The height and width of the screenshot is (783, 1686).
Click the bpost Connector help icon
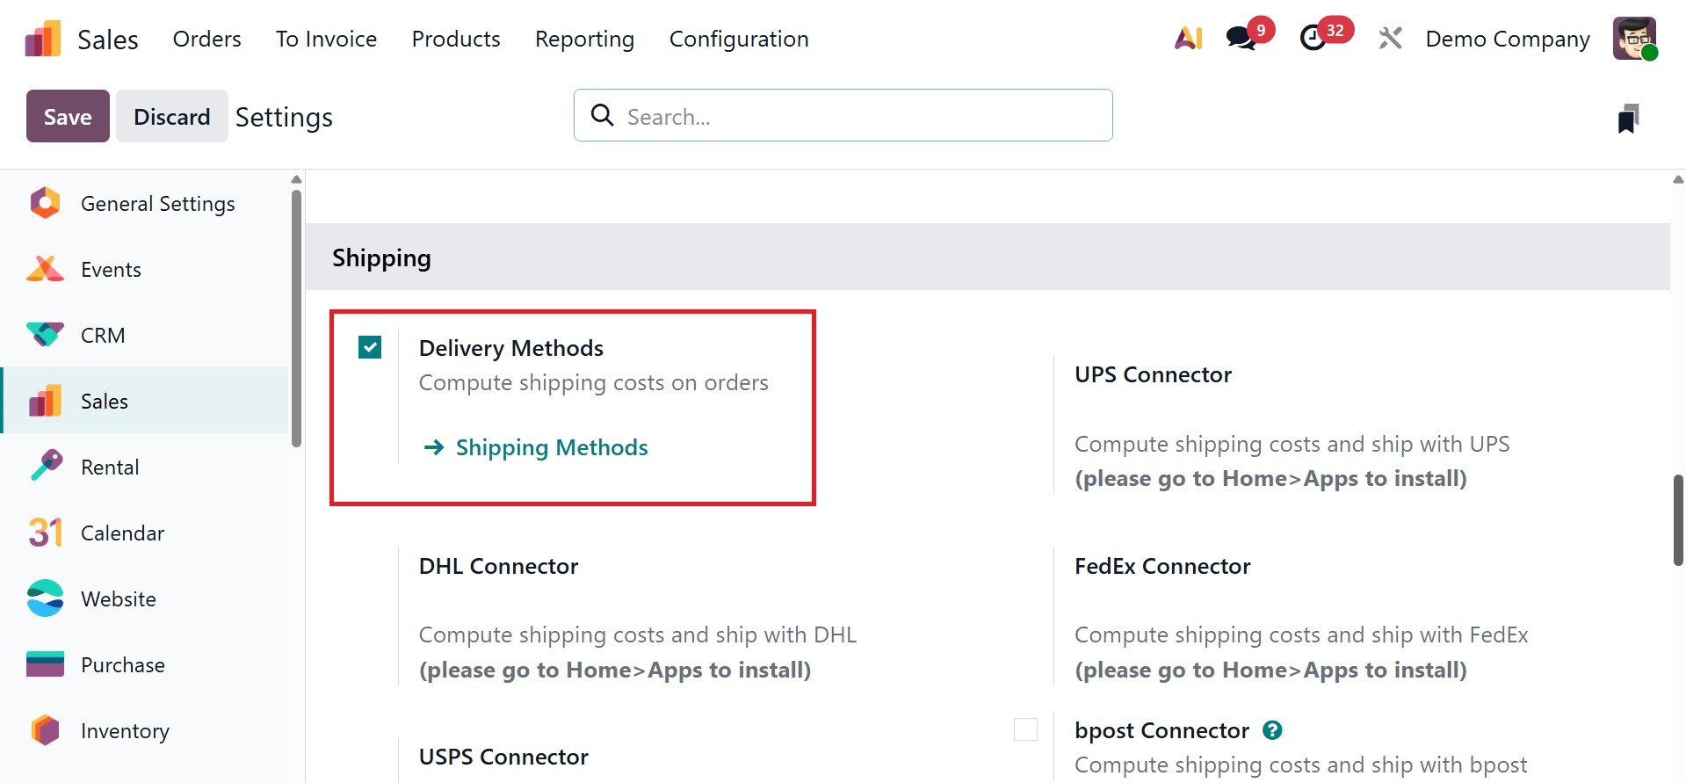1271,729
